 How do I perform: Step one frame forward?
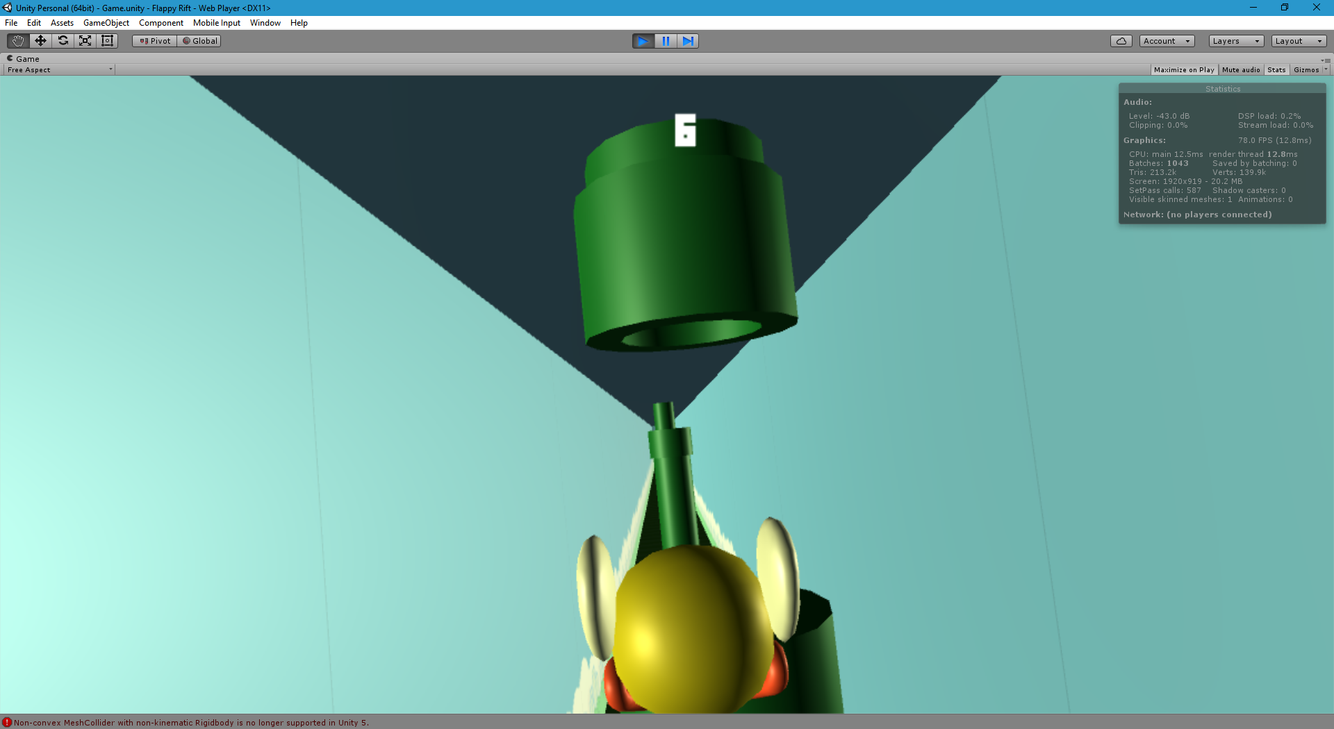click(x=688, y=41)
